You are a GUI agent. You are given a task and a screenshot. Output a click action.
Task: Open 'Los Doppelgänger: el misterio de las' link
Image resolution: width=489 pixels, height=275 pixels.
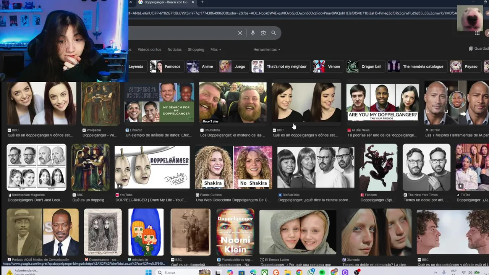[x=233, y=135]
